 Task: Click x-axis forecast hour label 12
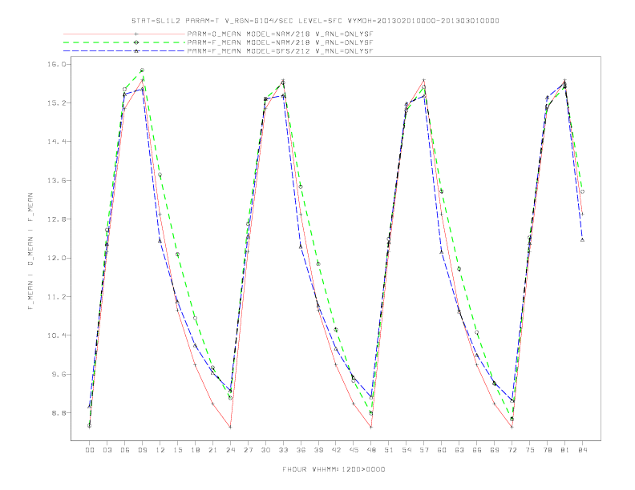pos(160,450)
